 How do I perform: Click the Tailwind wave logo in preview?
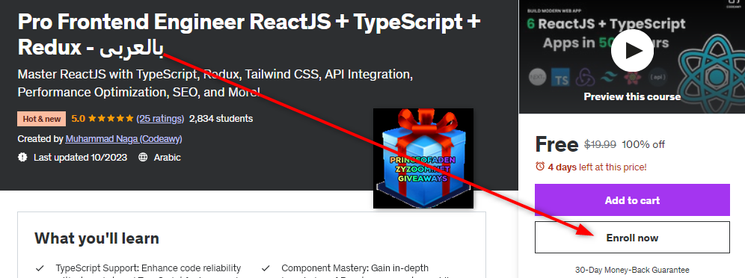pyautogui.click(x=609, y=77)
